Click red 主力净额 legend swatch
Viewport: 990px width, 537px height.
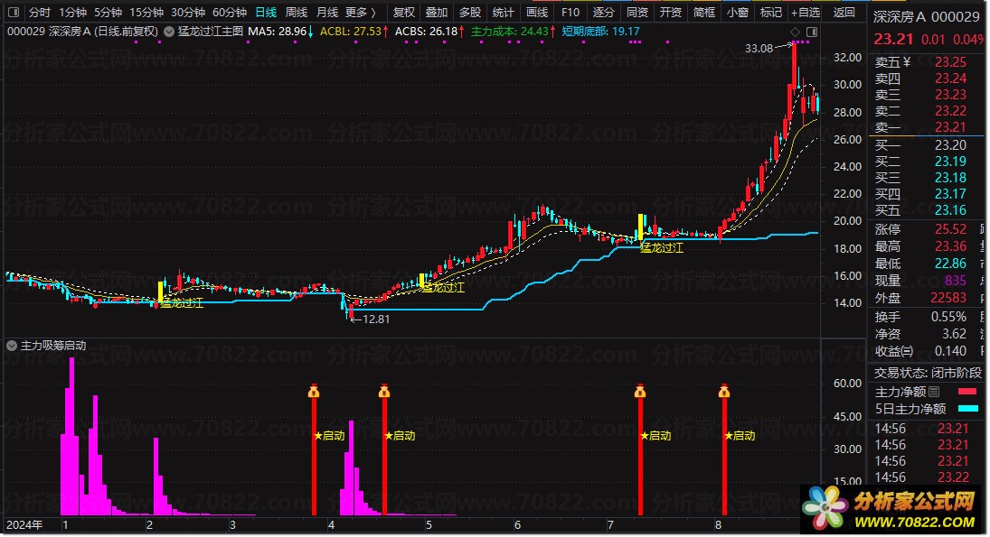(x=967, y=392)
